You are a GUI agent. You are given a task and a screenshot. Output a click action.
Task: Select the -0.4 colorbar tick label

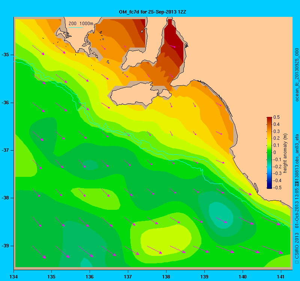pos(277,181)
